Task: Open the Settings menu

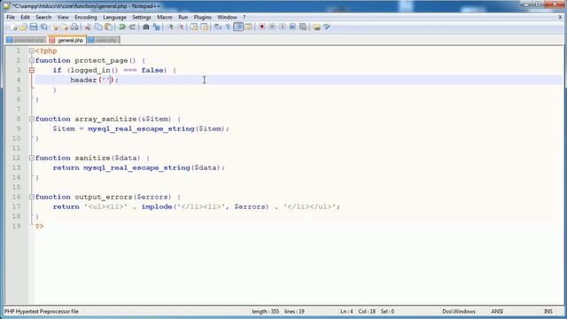Action: [x=142, y=18]
